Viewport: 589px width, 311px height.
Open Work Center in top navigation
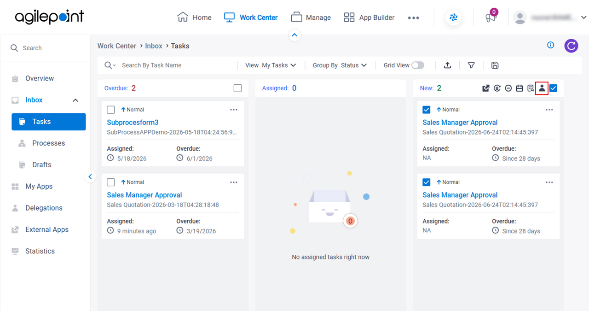[251, 18]
